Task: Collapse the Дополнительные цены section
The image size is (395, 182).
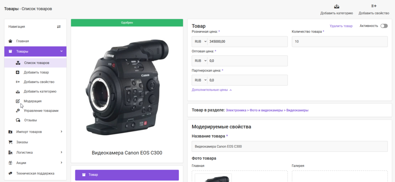Action: (212, 90)
